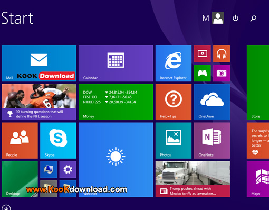Launch the OneNote tile
The image size is (269, 210).
212,141
